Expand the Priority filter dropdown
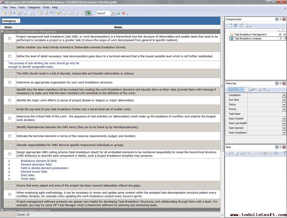287x218 pixels. click(284, 109)
